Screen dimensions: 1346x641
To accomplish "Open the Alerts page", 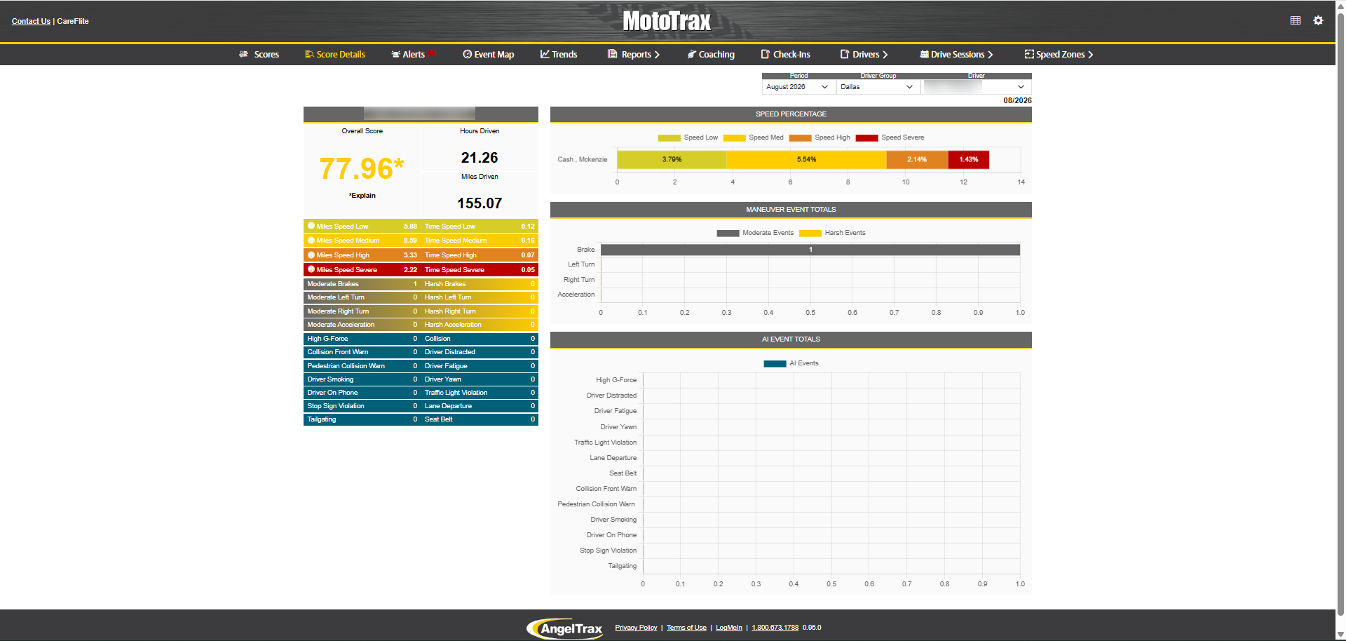I will click(414, 54).
